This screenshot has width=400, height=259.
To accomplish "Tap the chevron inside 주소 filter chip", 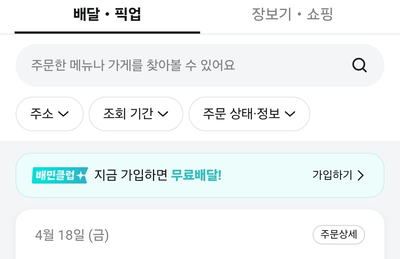I will (x=63, y=114).
